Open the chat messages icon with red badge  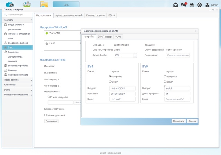click(x=184, y=4)
